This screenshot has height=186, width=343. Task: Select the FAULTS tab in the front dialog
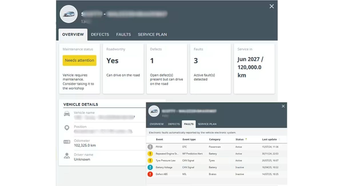[x=189, y=124]
